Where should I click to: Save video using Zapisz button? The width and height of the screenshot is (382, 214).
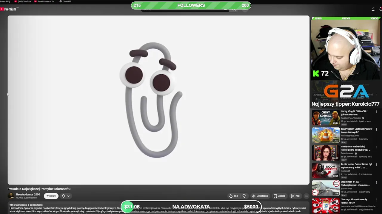[279, 196]
